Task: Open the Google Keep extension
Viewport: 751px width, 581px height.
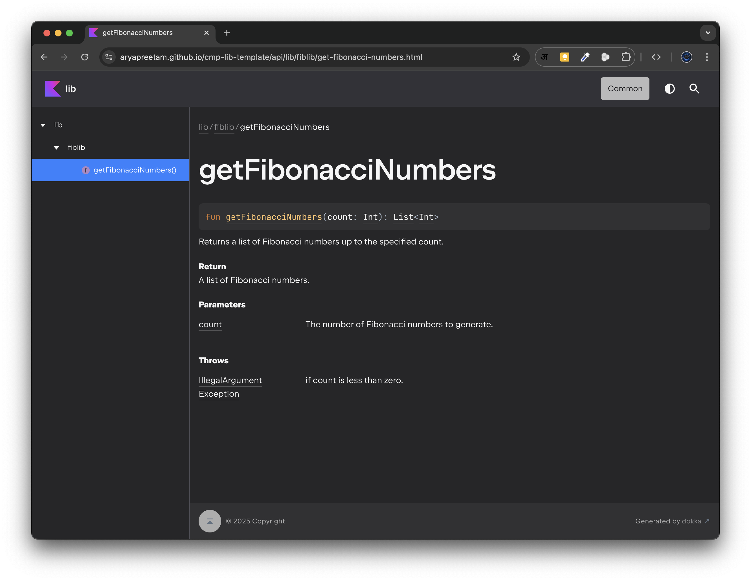Action: [x=565, y=57]
